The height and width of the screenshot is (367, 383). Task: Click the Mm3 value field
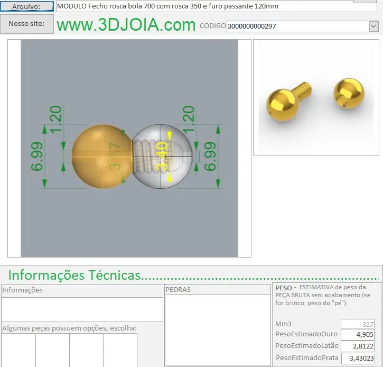point(358,324)
